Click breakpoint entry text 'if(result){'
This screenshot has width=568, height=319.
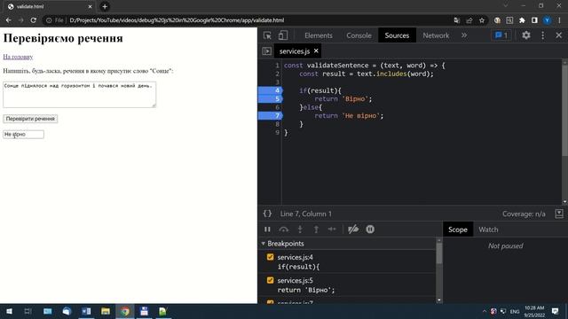pos(298,267)
